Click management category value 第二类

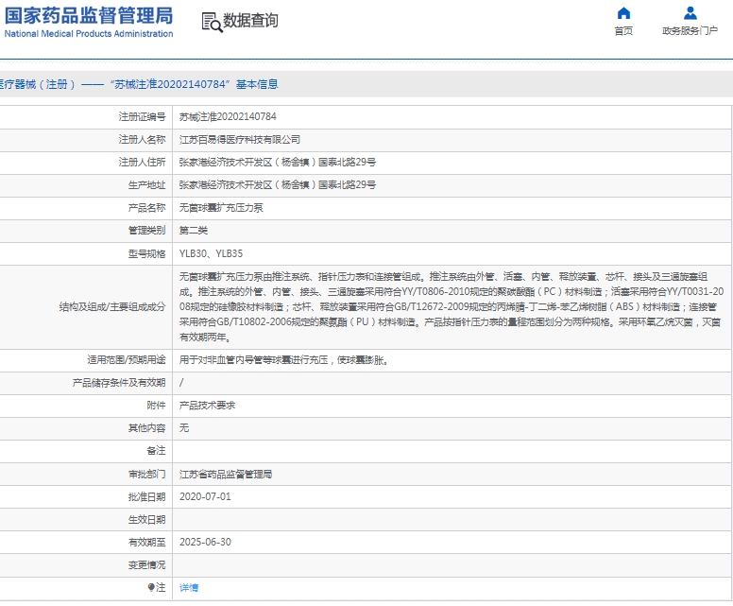[x=194, y=231]
